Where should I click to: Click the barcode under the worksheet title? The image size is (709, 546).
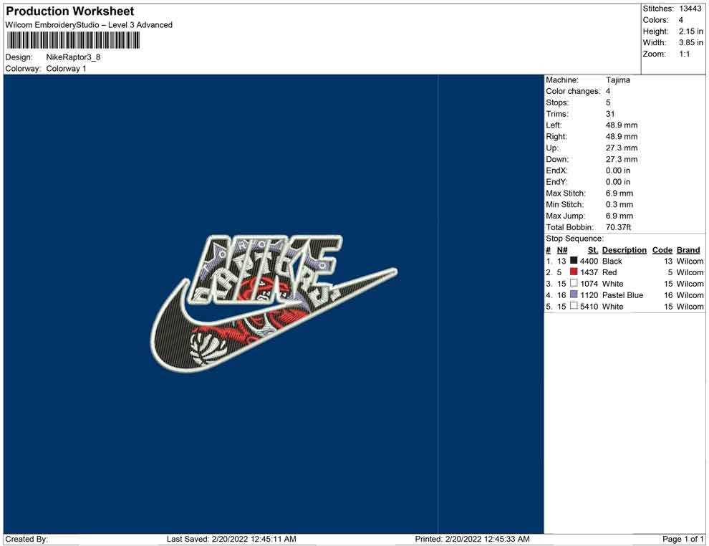point(73,41)
